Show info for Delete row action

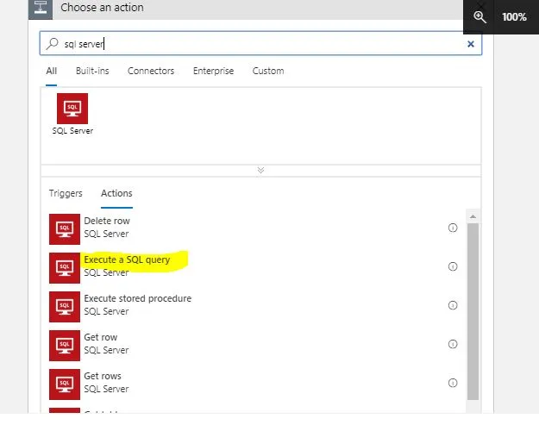coord(453,228)
